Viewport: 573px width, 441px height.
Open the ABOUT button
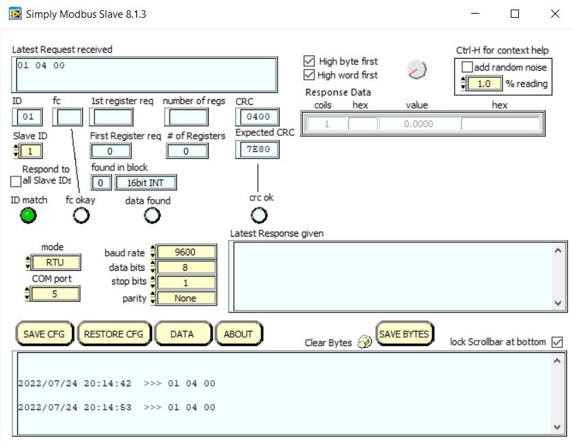[x=239, y=334]
